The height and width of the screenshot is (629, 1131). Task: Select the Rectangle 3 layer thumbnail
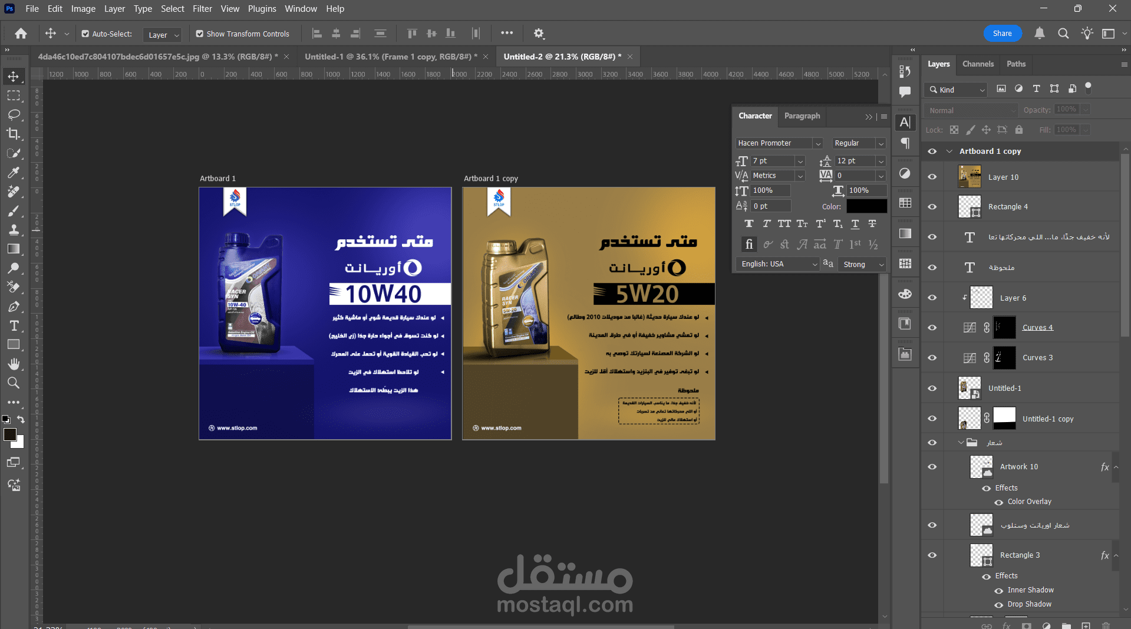pos(981,555)
